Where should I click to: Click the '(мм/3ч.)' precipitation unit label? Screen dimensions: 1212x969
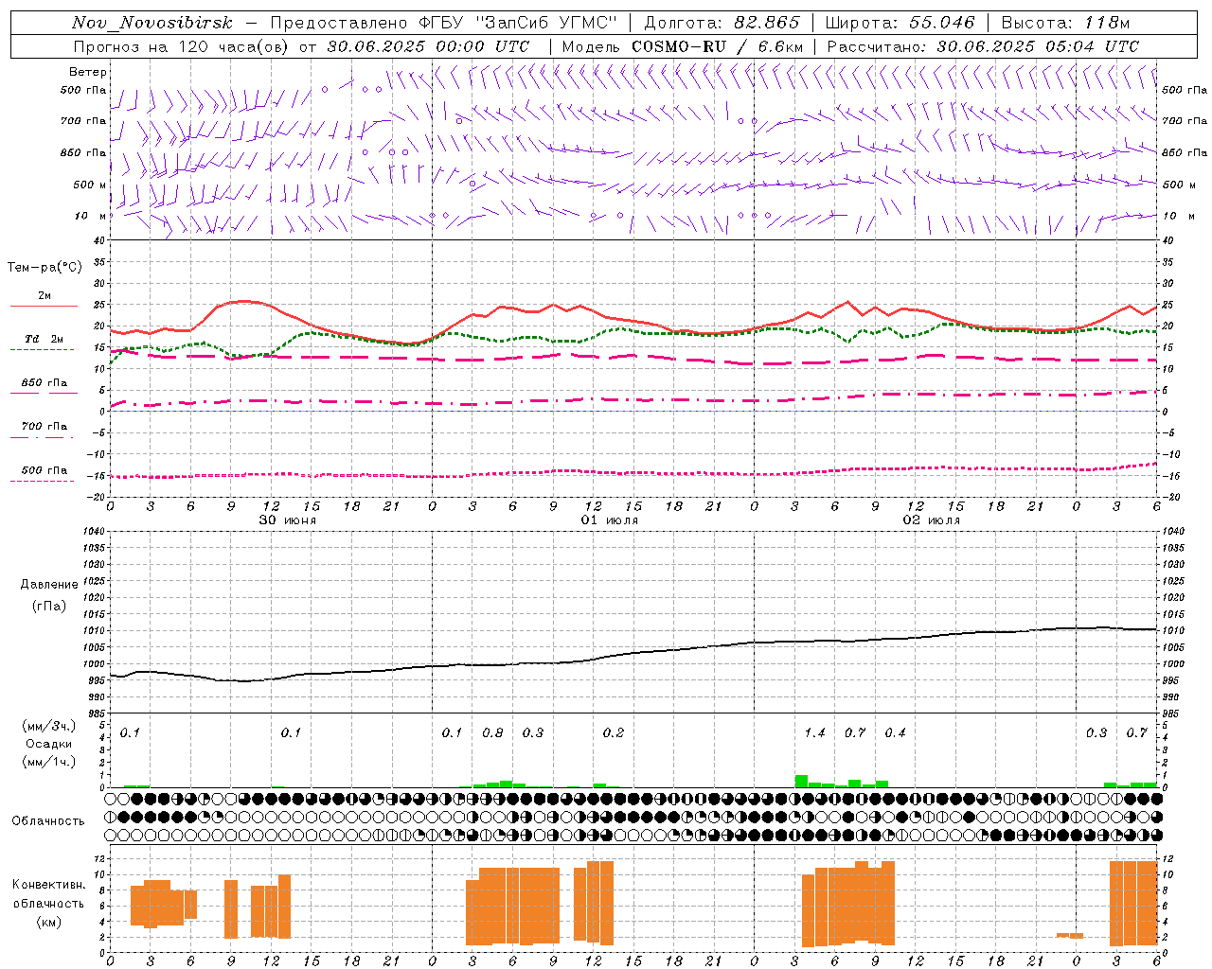tap(48, 726)
